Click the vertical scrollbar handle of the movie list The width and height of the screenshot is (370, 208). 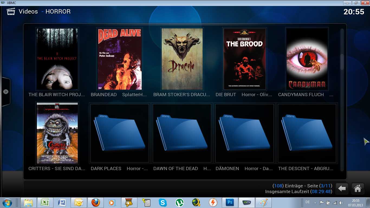pyautogui.click(x=342, y=61)
